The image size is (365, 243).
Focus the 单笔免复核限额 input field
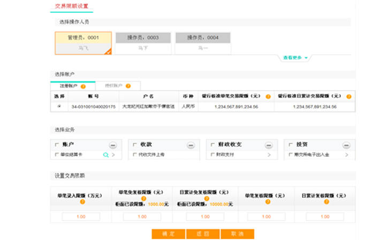point(142,217)
